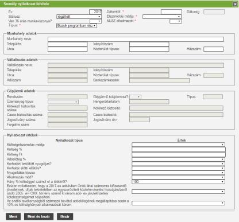Image resolution: width=239 pixels, height=222 pixels.
Task: Click the Kötelező biztosító field
Action: [x=176, y=108]
